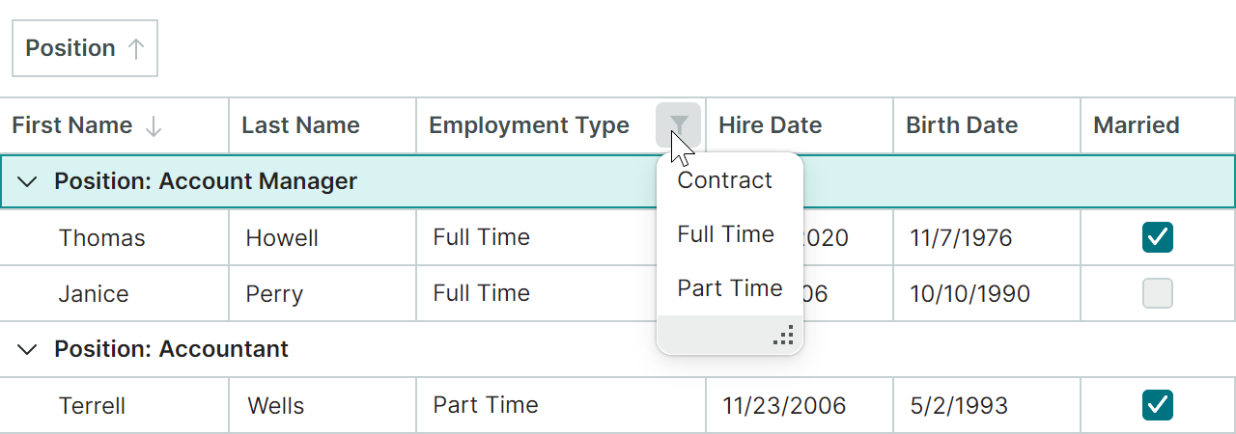This screenshot has height=434, width=1236.
Task: Click the Birth Date column header
Action: pos(962,125)
